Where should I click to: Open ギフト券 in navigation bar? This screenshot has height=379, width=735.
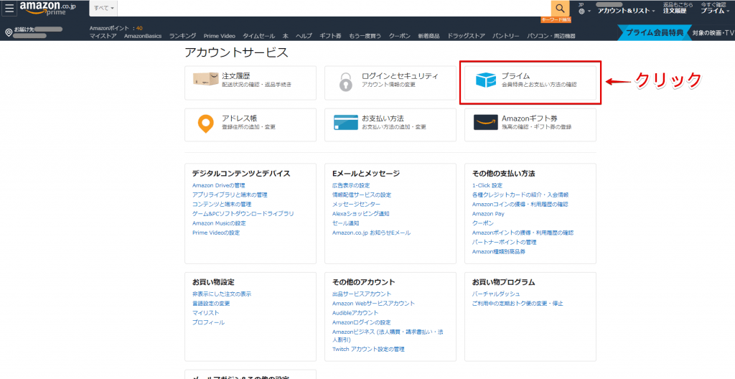point(330,36)
